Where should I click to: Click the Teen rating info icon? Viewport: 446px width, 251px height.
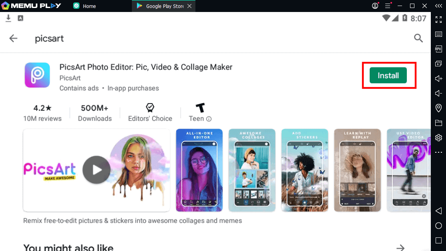(x=209, y=119)
